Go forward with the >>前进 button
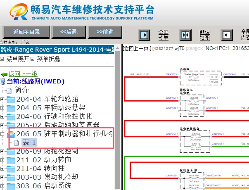Image resolution: width=249 pixels, height=190 pixels. 105,32
